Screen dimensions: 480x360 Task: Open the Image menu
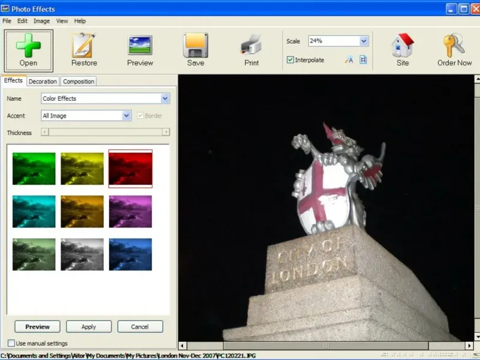click(x=41, y=21)
